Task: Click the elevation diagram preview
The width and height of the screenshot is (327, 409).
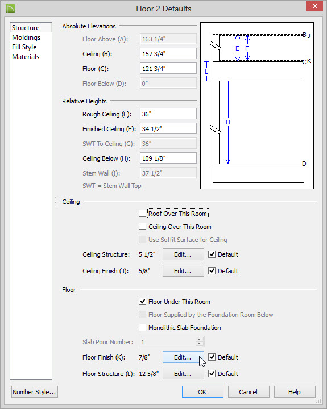Action: tap(257, 106)
